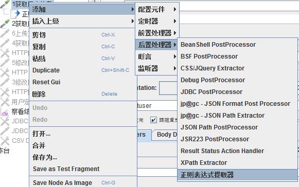Toggle the 跟随重定向 checkbox
The height and width of the screenshot is (187, 299).
[153, 120]
